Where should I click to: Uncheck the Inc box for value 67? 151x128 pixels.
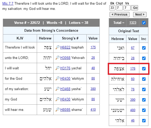click(x=144, y=48)
